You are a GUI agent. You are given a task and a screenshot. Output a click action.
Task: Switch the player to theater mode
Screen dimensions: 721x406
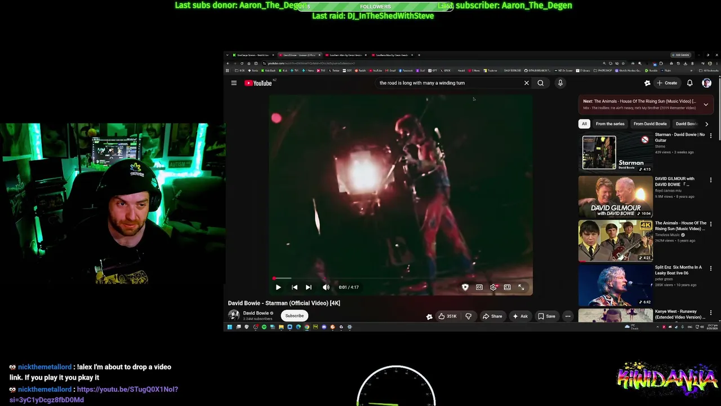pos(508,287)
